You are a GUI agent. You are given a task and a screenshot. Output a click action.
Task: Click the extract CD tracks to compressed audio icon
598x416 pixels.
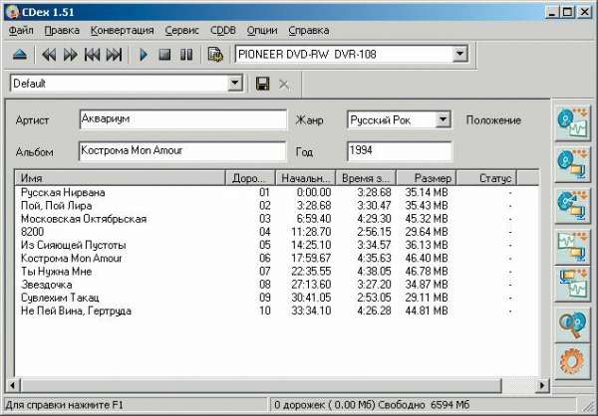pyautogui.click(x=573, y=162)
